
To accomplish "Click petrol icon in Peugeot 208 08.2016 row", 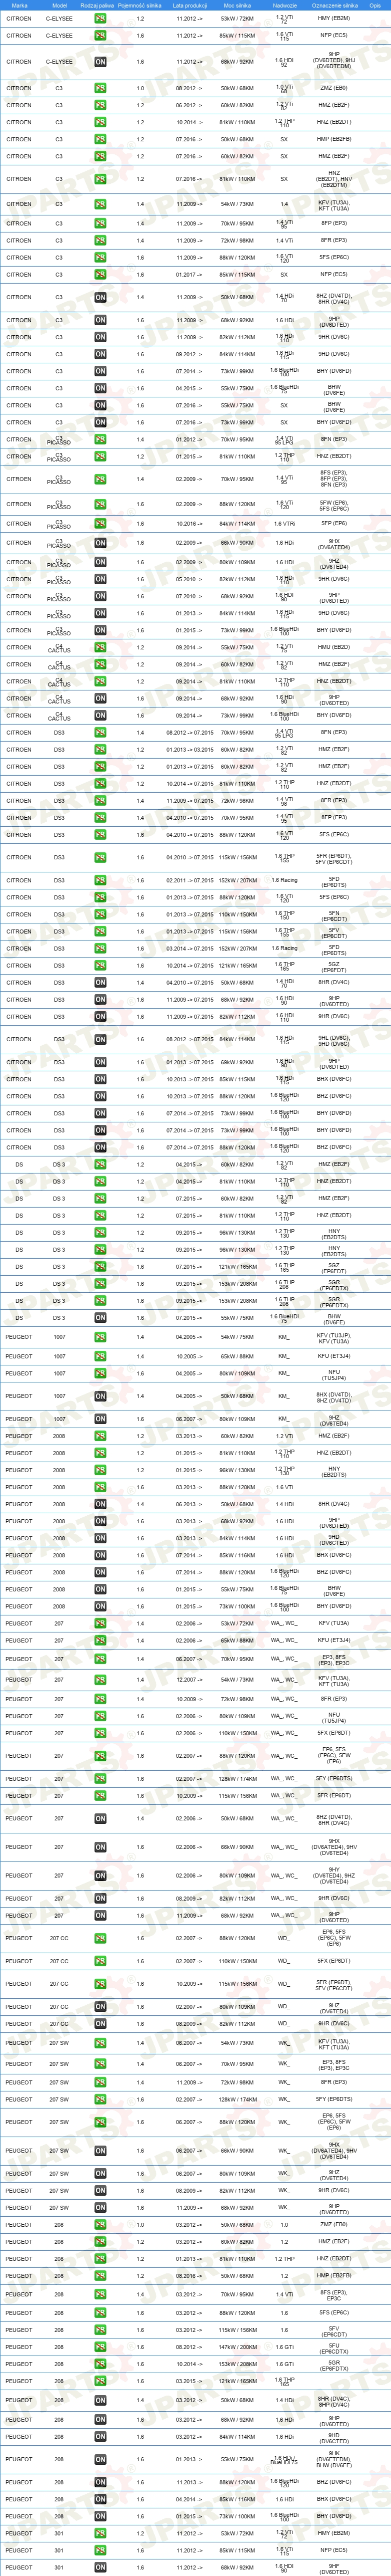I will click(99, 2276).
